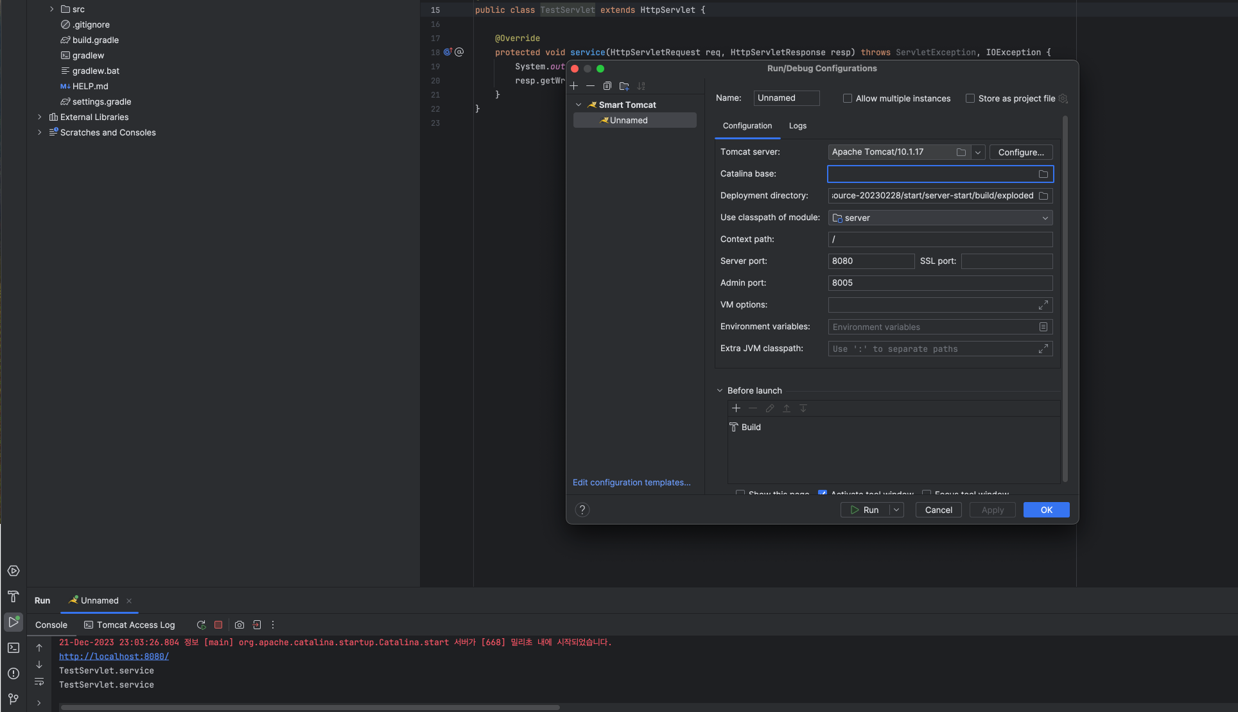1238x712 pixels.
Task: Enable Store as project file
Action: [x=970, y=98]
